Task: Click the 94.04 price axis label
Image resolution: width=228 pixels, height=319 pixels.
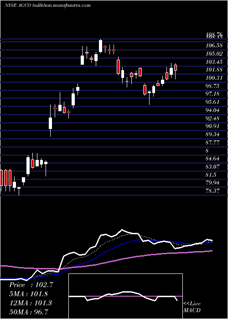Action: pos(212,110)
